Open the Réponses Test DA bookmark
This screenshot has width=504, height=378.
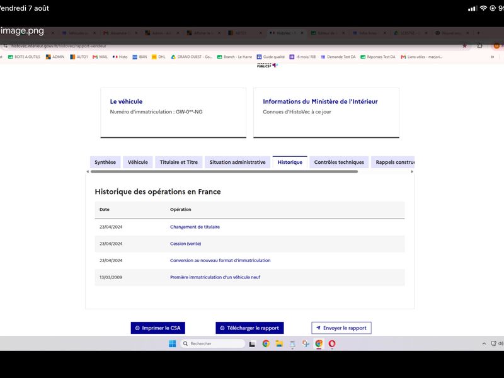[377, 57]
